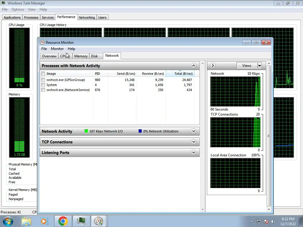Show hidden system tray icons
Viewport: 303px width, 227px height.
tap(252, 221)
